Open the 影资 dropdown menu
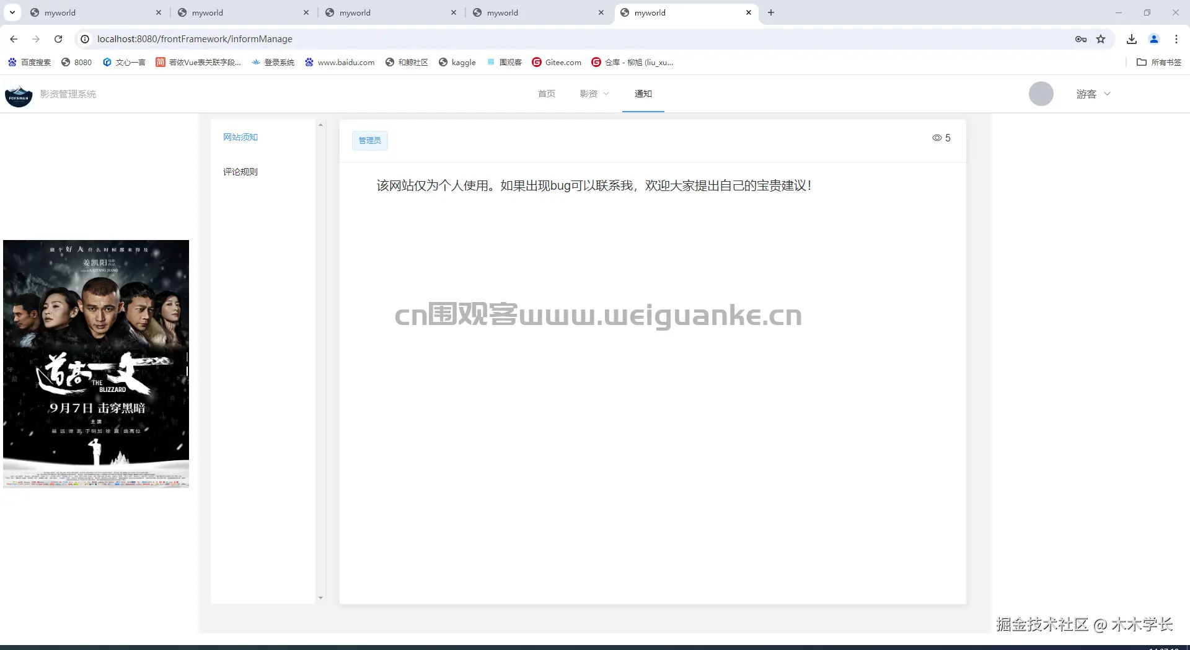 [x=593, y=94]
